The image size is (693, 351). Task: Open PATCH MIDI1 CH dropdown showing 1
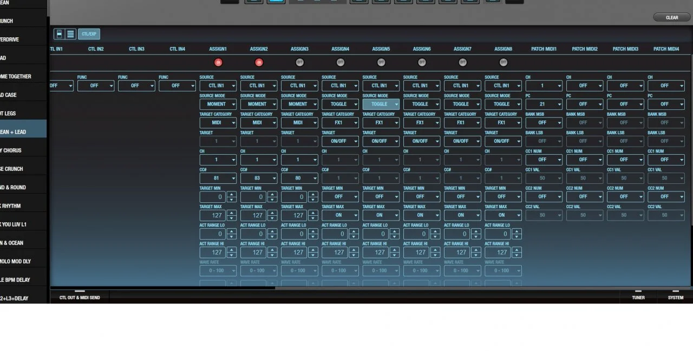click(x=544, y=85)
